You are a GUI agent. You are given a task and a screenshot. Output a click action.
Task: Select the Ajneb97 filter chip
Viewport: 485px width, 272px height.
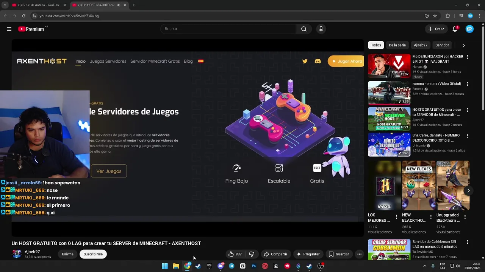coord(421,45)
